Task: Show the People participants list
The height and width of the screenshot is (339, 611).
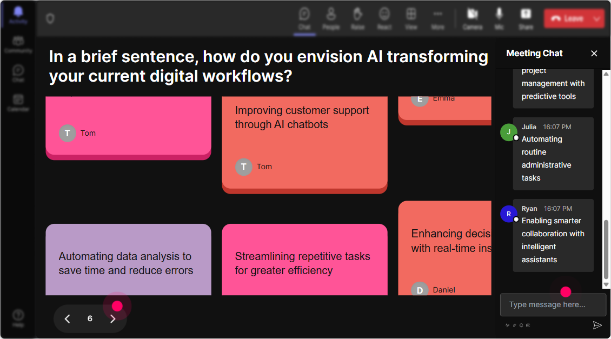Action: [331, 19]
